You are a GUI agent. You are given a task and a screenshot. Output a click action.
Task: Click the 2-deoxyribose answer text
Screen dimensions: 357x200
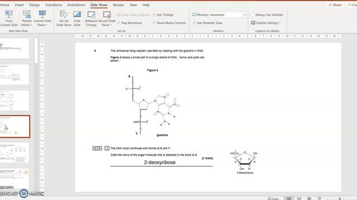[x=160, y=162]
